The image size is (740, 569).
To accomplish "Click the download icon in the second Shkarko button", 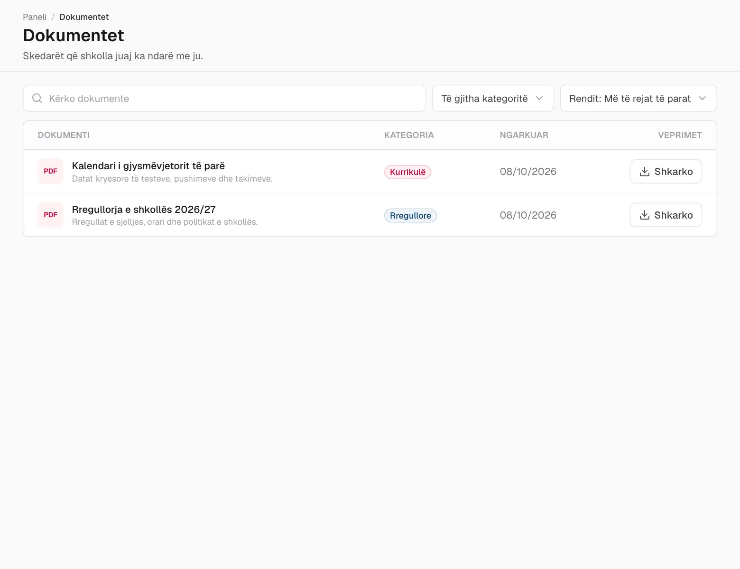I will [644, 215].
